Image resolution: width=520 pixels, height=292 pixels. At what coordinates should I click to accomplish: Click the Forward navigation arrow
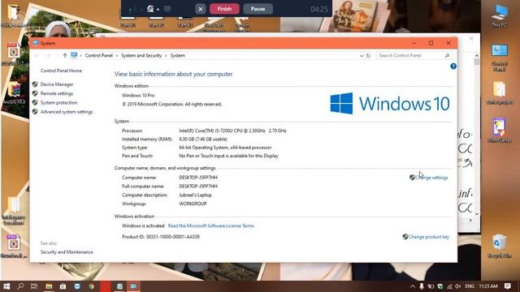48,56
